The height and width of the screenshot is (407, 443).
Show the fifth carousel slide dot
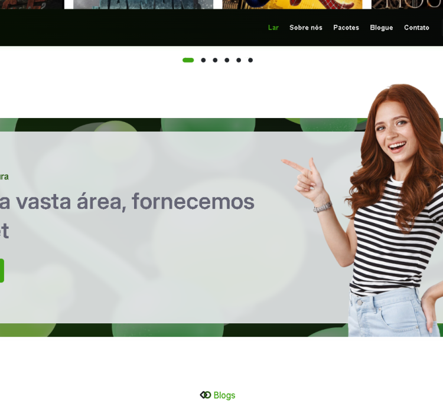(x=239, y=60)
